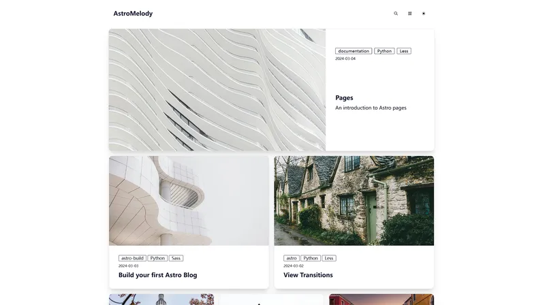Open the stone cottages street thumbnail
The height and width of the screenshot is (305, 545).
point(354,201)
